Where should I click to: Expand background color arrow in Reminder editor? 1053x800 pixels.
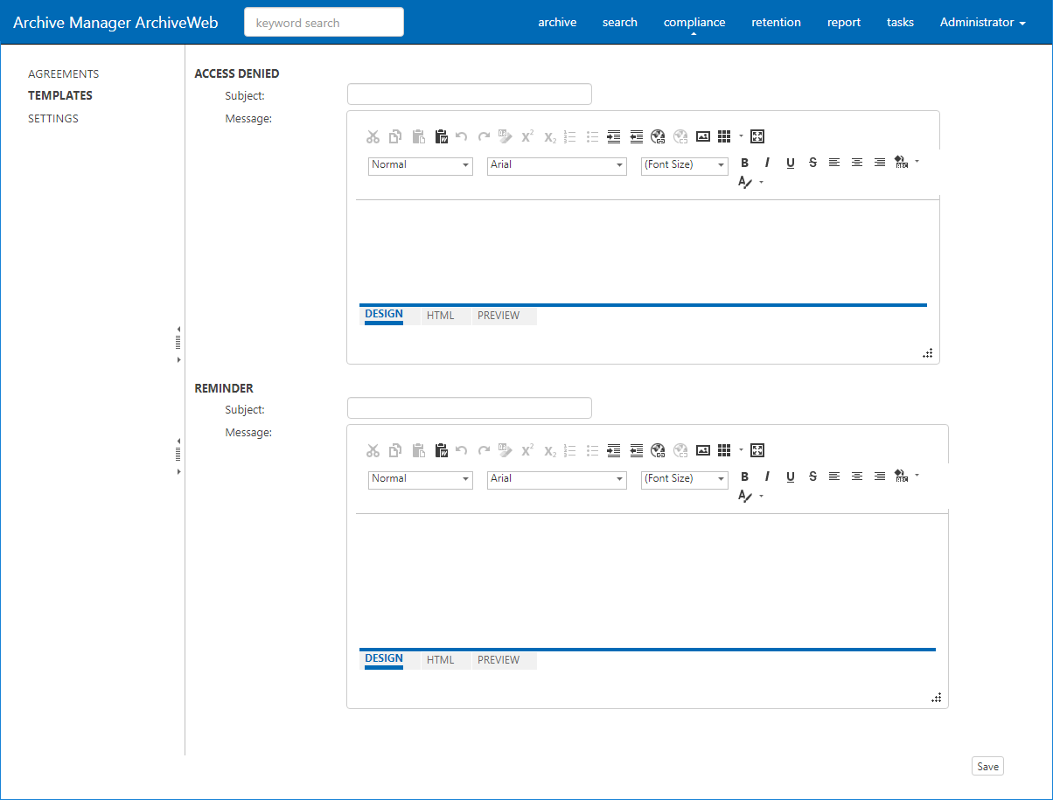click(917, 475)
